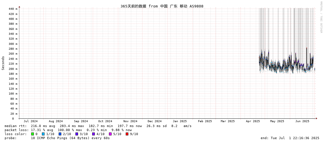This screenshot has height=142, width=324.
Task: Click the light blue 1/10 loss swatch
Action: [43, 134]
